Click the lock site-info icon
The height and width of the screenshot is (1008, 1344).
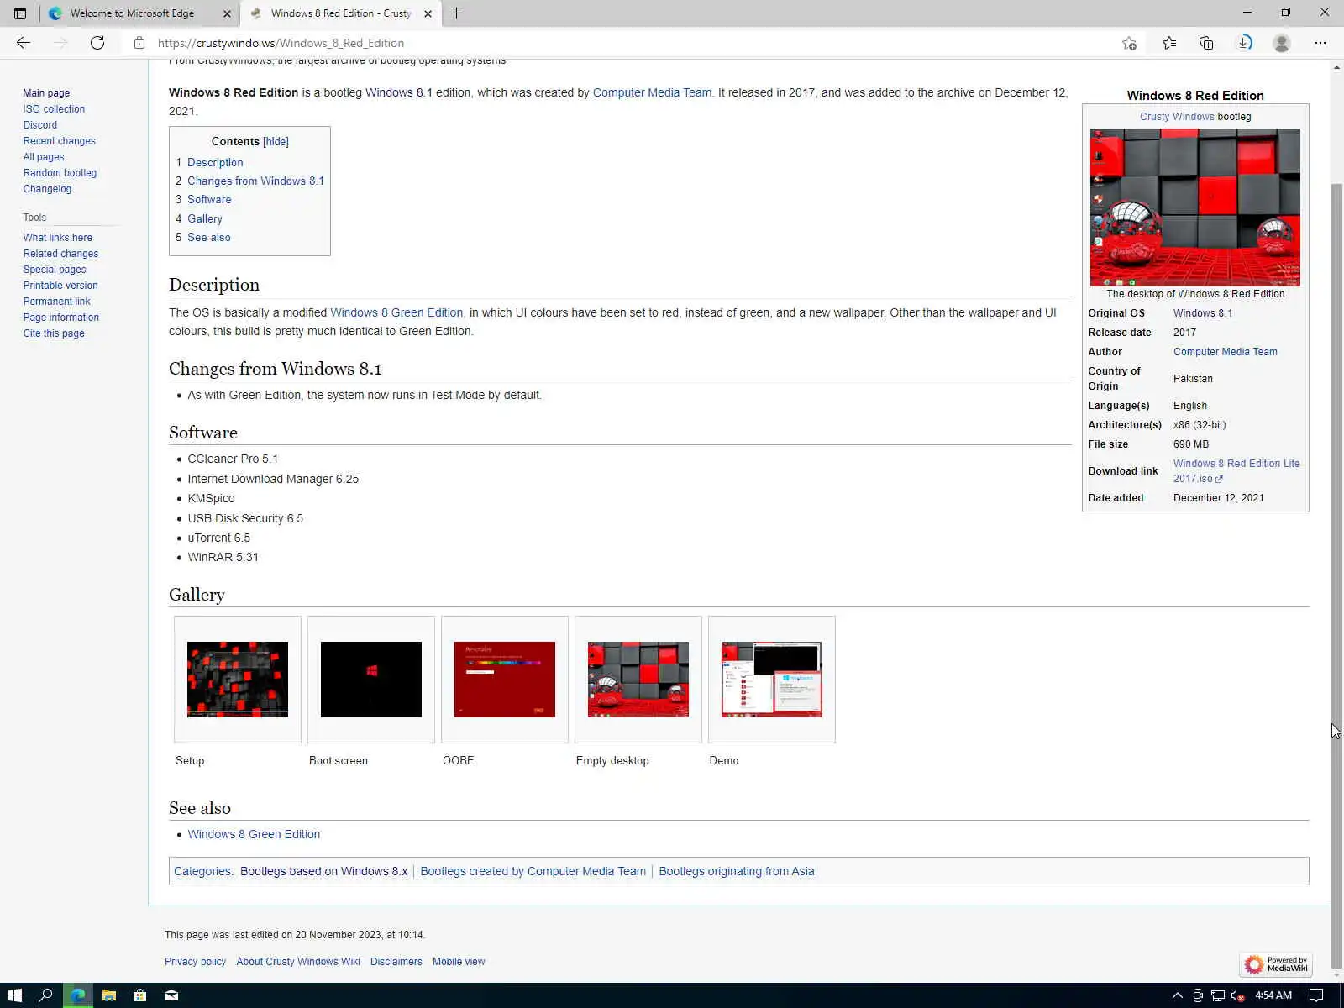[x=139, y=43]
